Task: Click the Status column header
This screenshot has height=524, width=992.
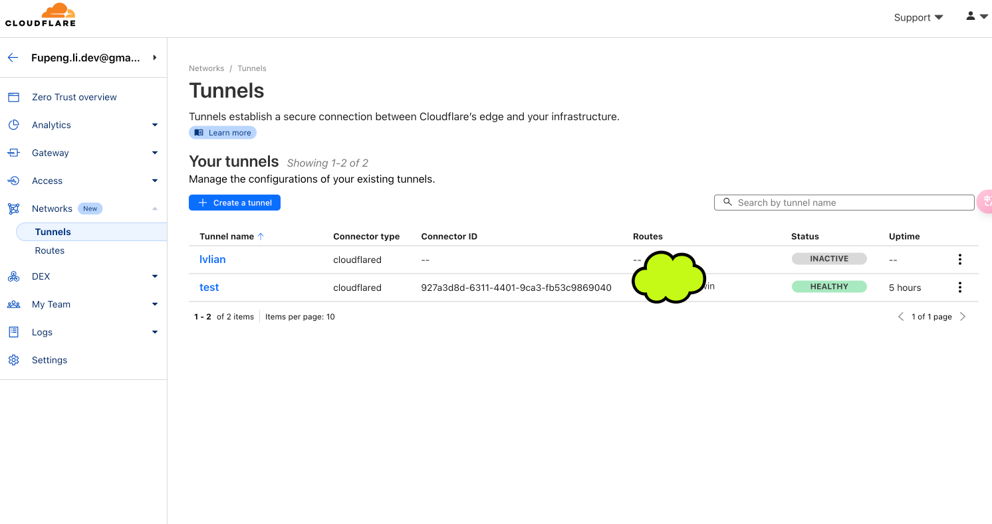Action: [805, 236]
